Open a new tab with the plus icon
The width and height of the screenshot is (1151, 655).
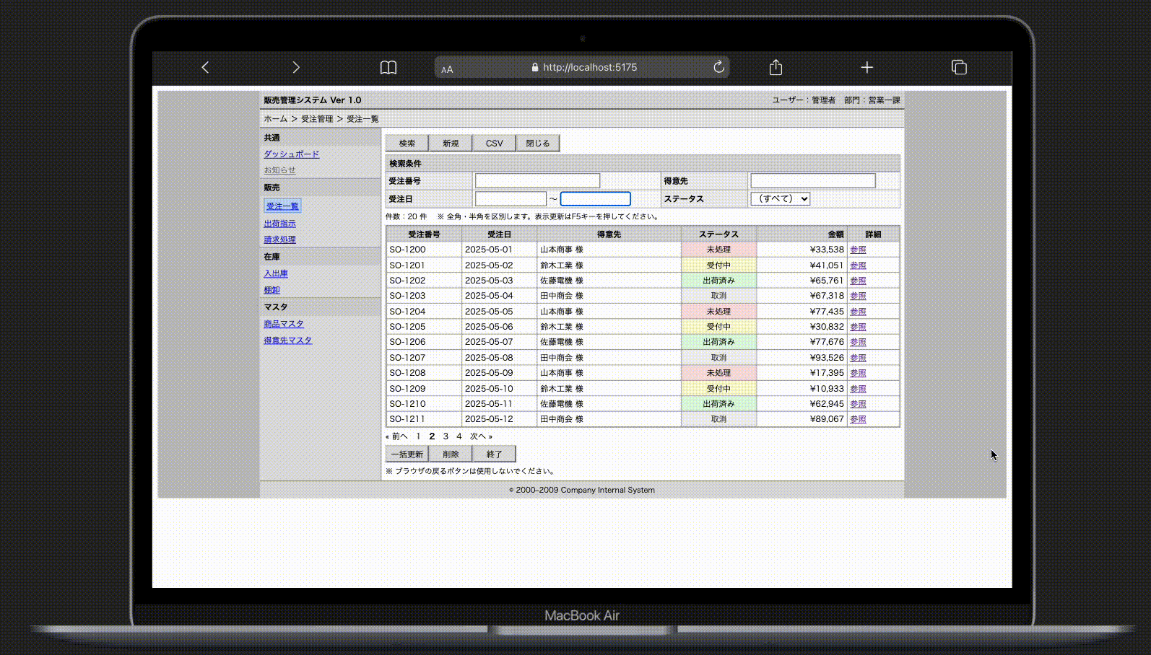867,67
